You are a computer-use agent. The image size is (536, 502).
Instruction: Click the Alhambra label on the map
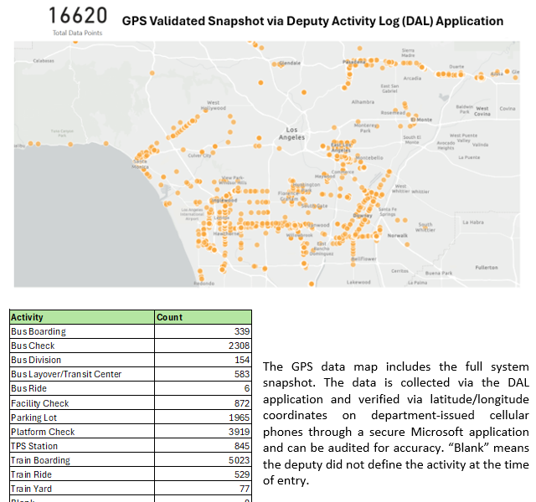click(363, 101)
